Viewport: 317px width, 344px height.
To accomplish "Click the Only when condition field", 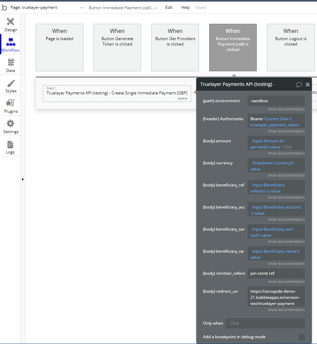I will coord(265,323).
